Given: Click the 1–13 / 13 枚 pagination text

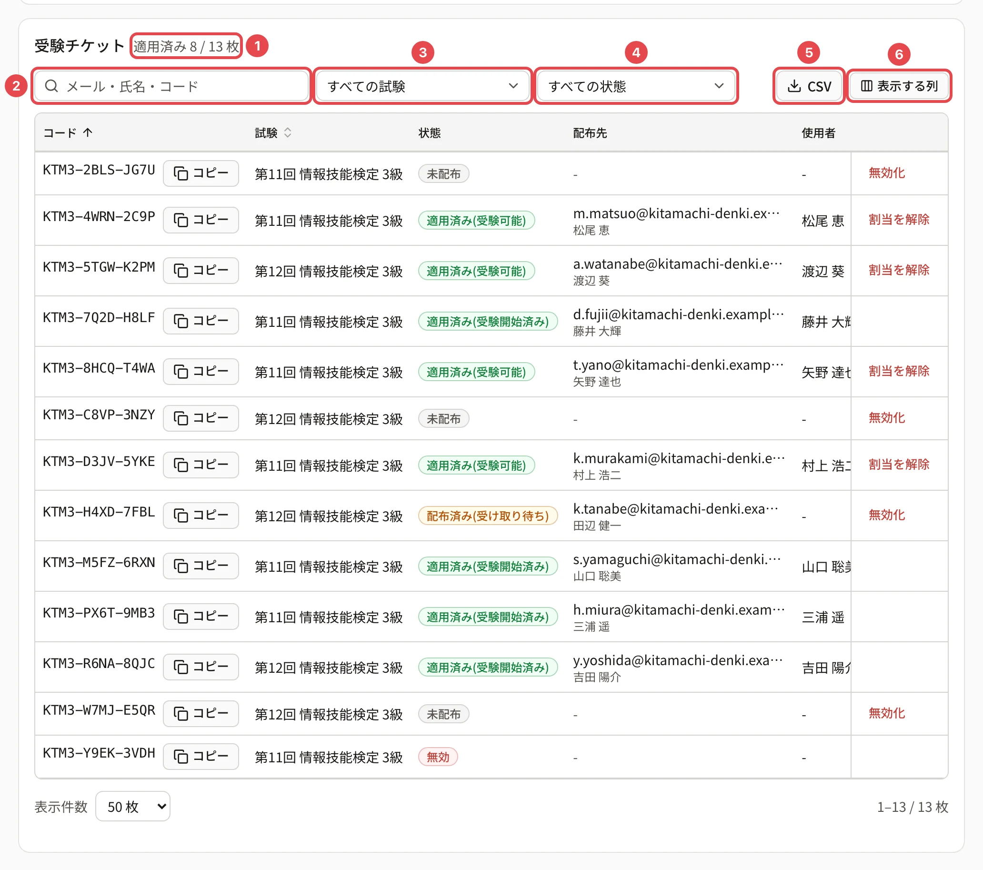Looking at the screenshot, I should (913, 807).
